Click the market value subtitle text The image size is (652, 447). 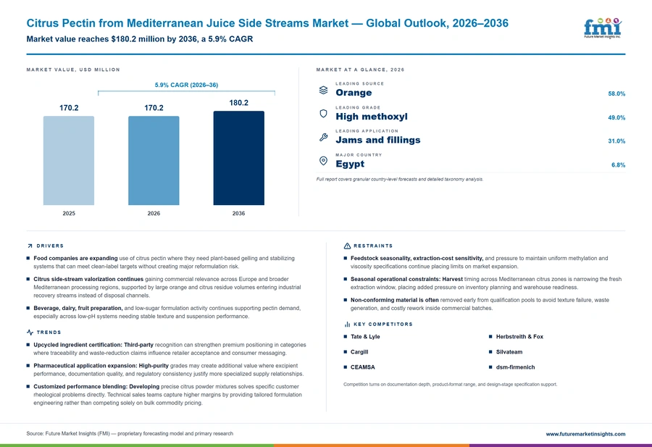pos(140,39)
